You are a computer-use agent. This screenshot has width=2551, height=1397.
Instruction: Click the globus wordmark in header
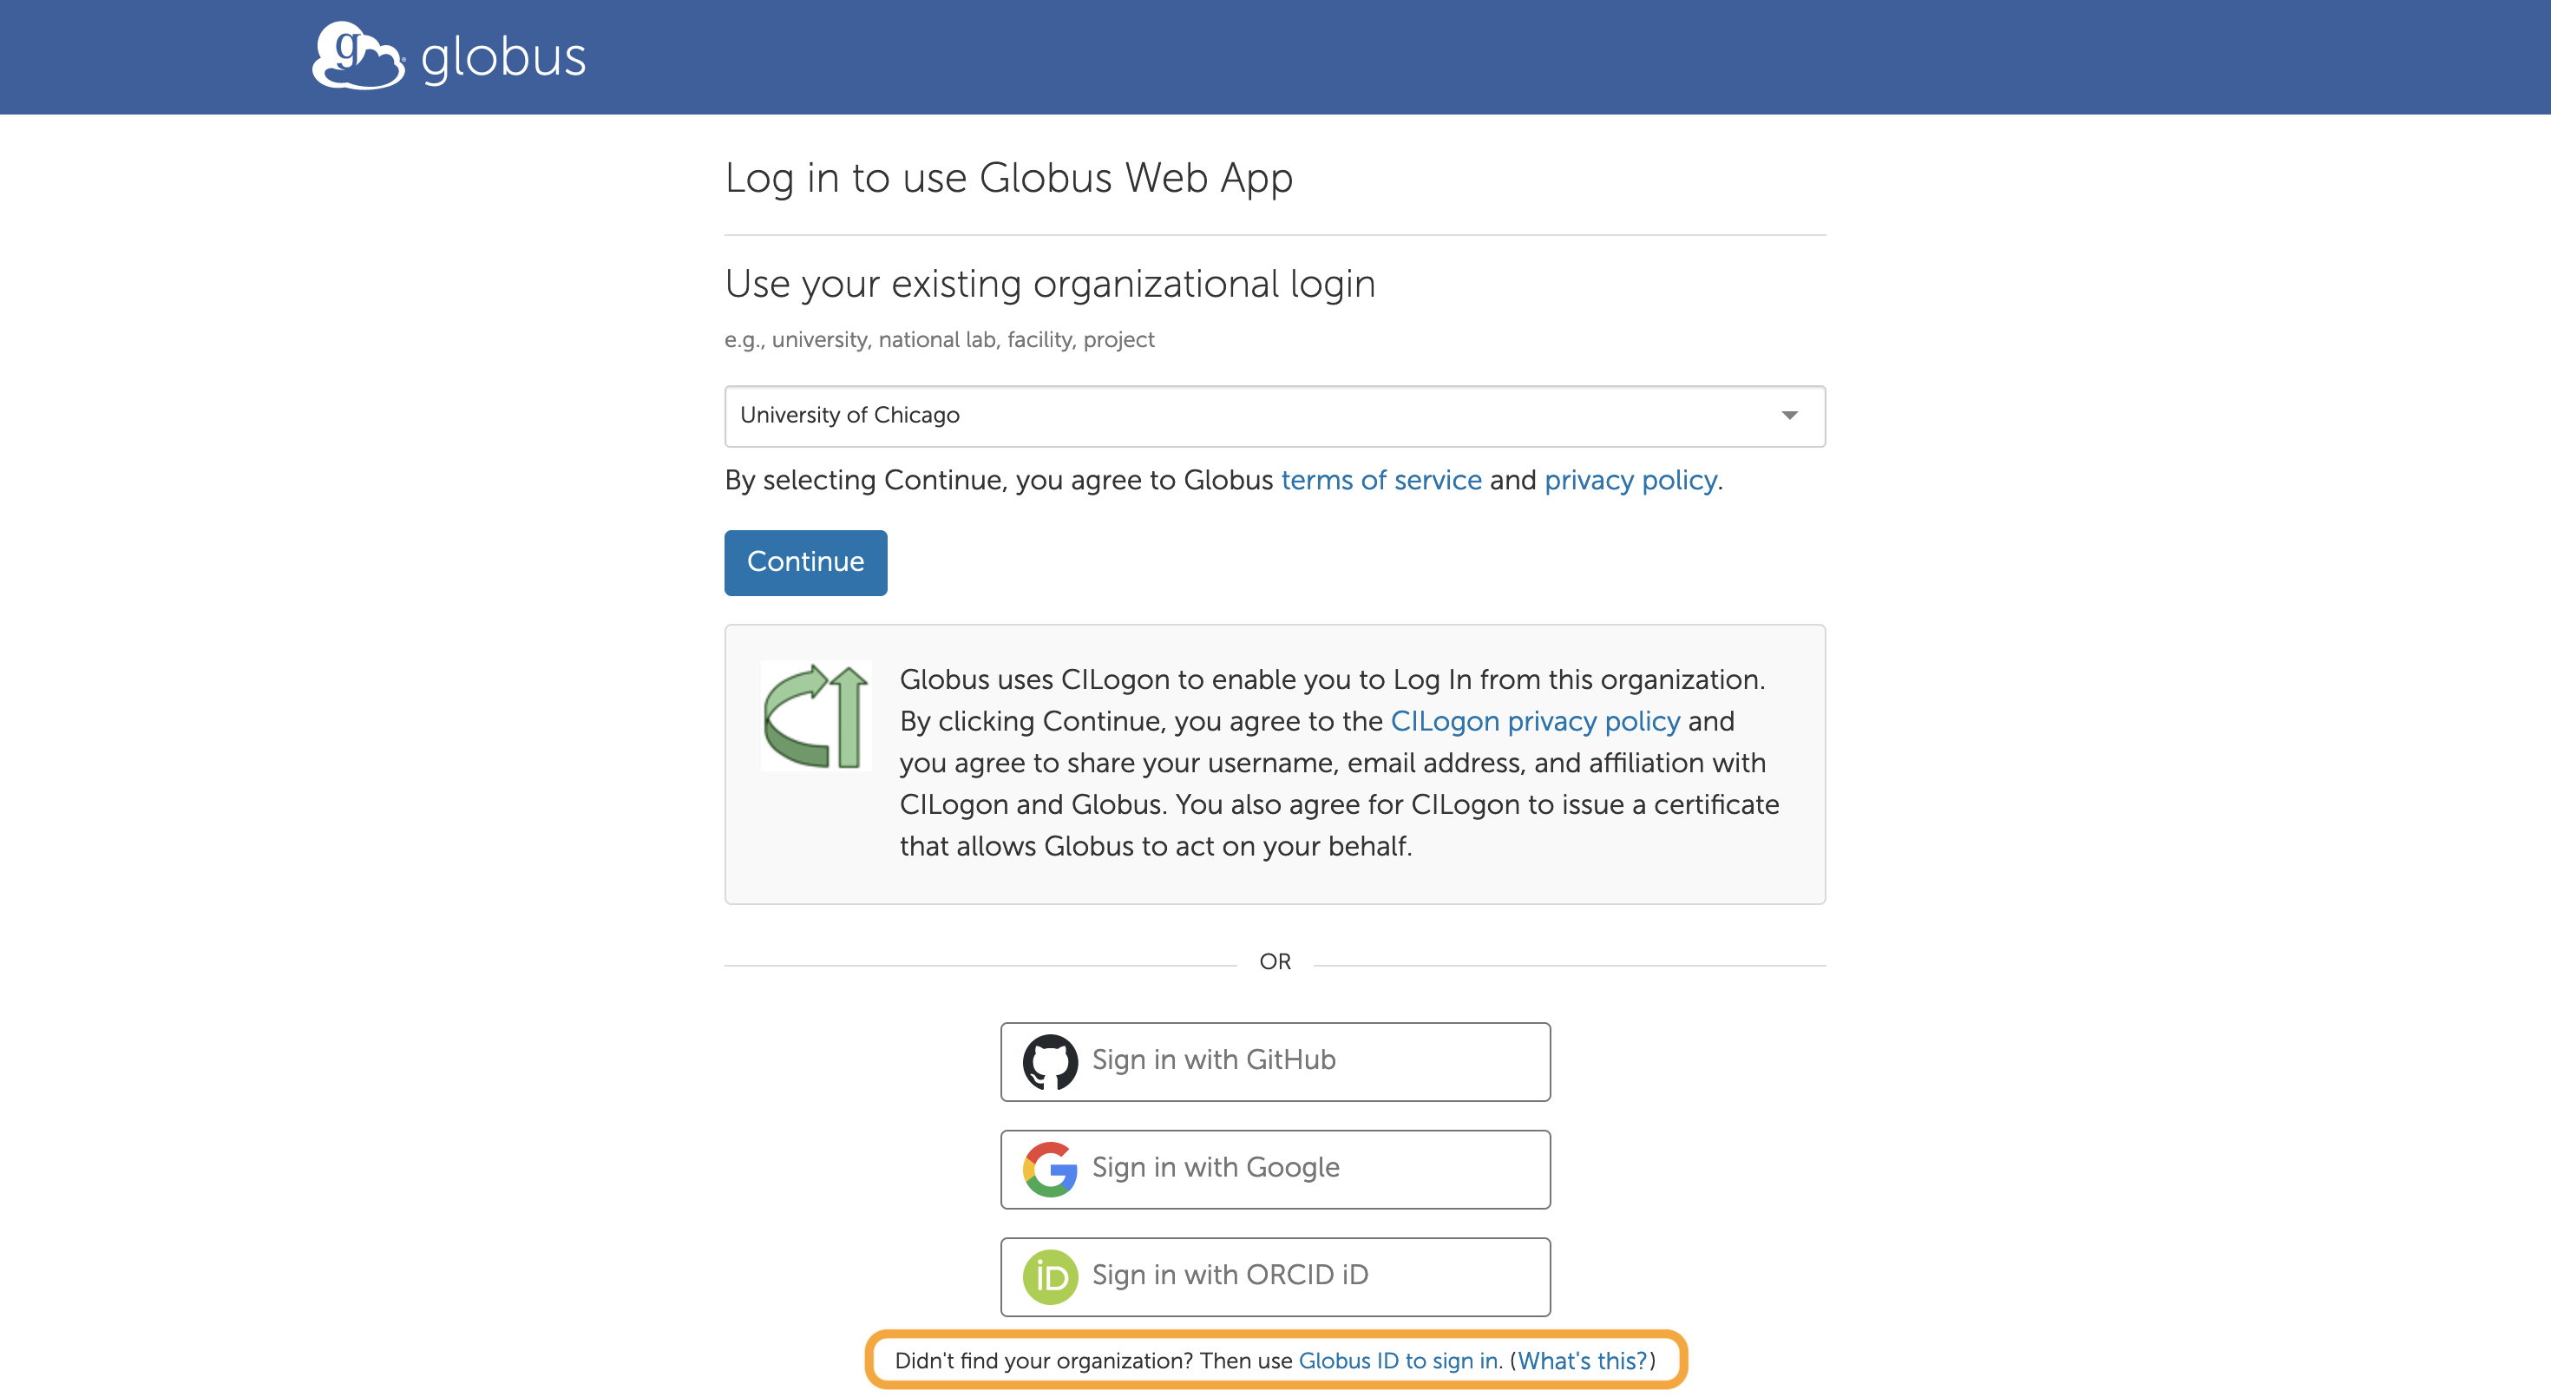click(x=503, y=57)
